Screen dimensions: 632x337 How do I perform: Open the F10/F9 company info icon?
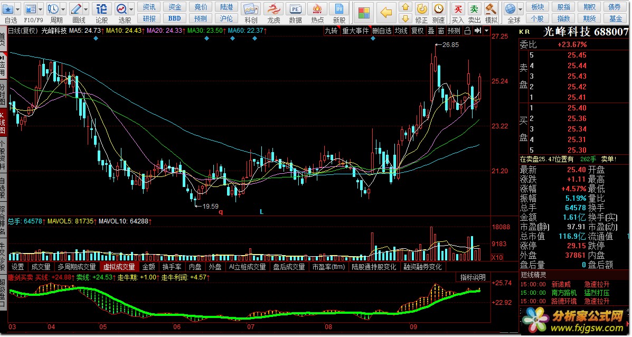pyautogui.click(x=30, y=9)
